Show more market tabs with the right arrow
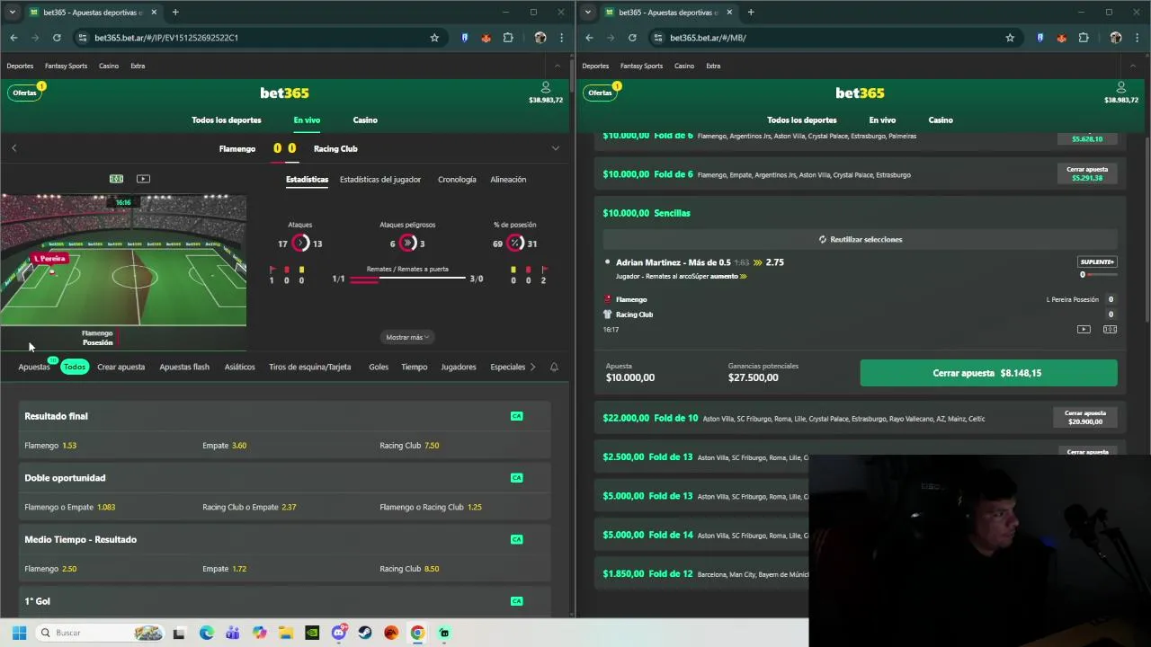This screenshot has width=1151, height=647. pyautogui.click(x=532, y=367)
